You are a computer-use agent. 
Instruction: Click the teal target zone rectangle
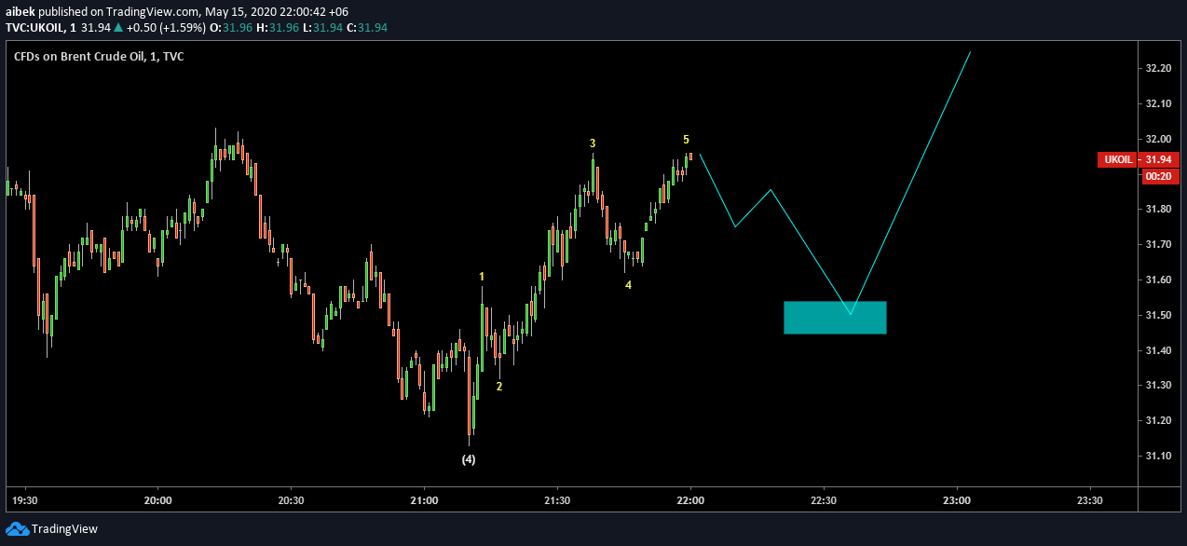pos(835,318)
